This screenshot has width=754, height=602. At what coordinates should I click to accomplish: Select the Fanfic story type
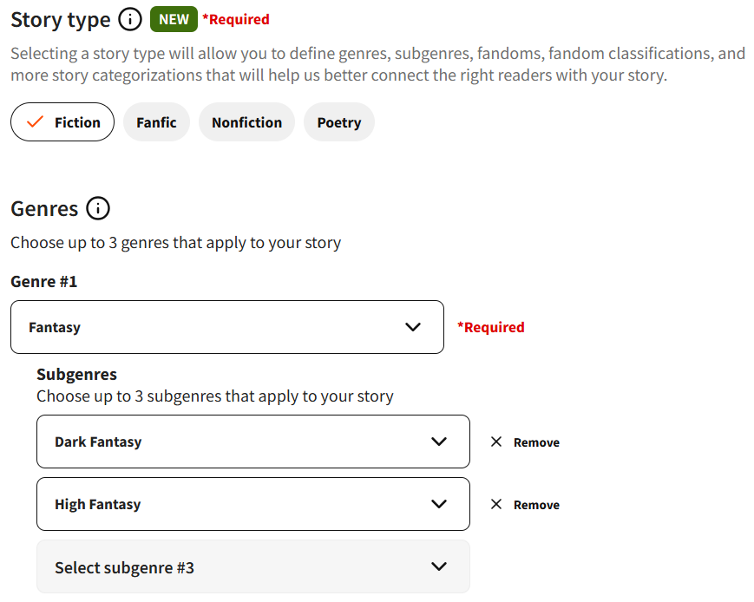(x=156, y=122)
